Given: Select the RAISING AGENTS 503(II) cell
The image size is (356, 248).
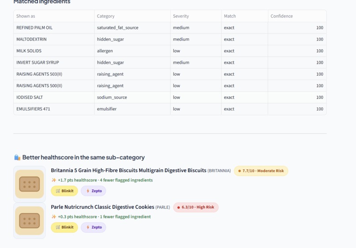Looking at the screenshot, I should pyautogui.click(x=54, y=74).
